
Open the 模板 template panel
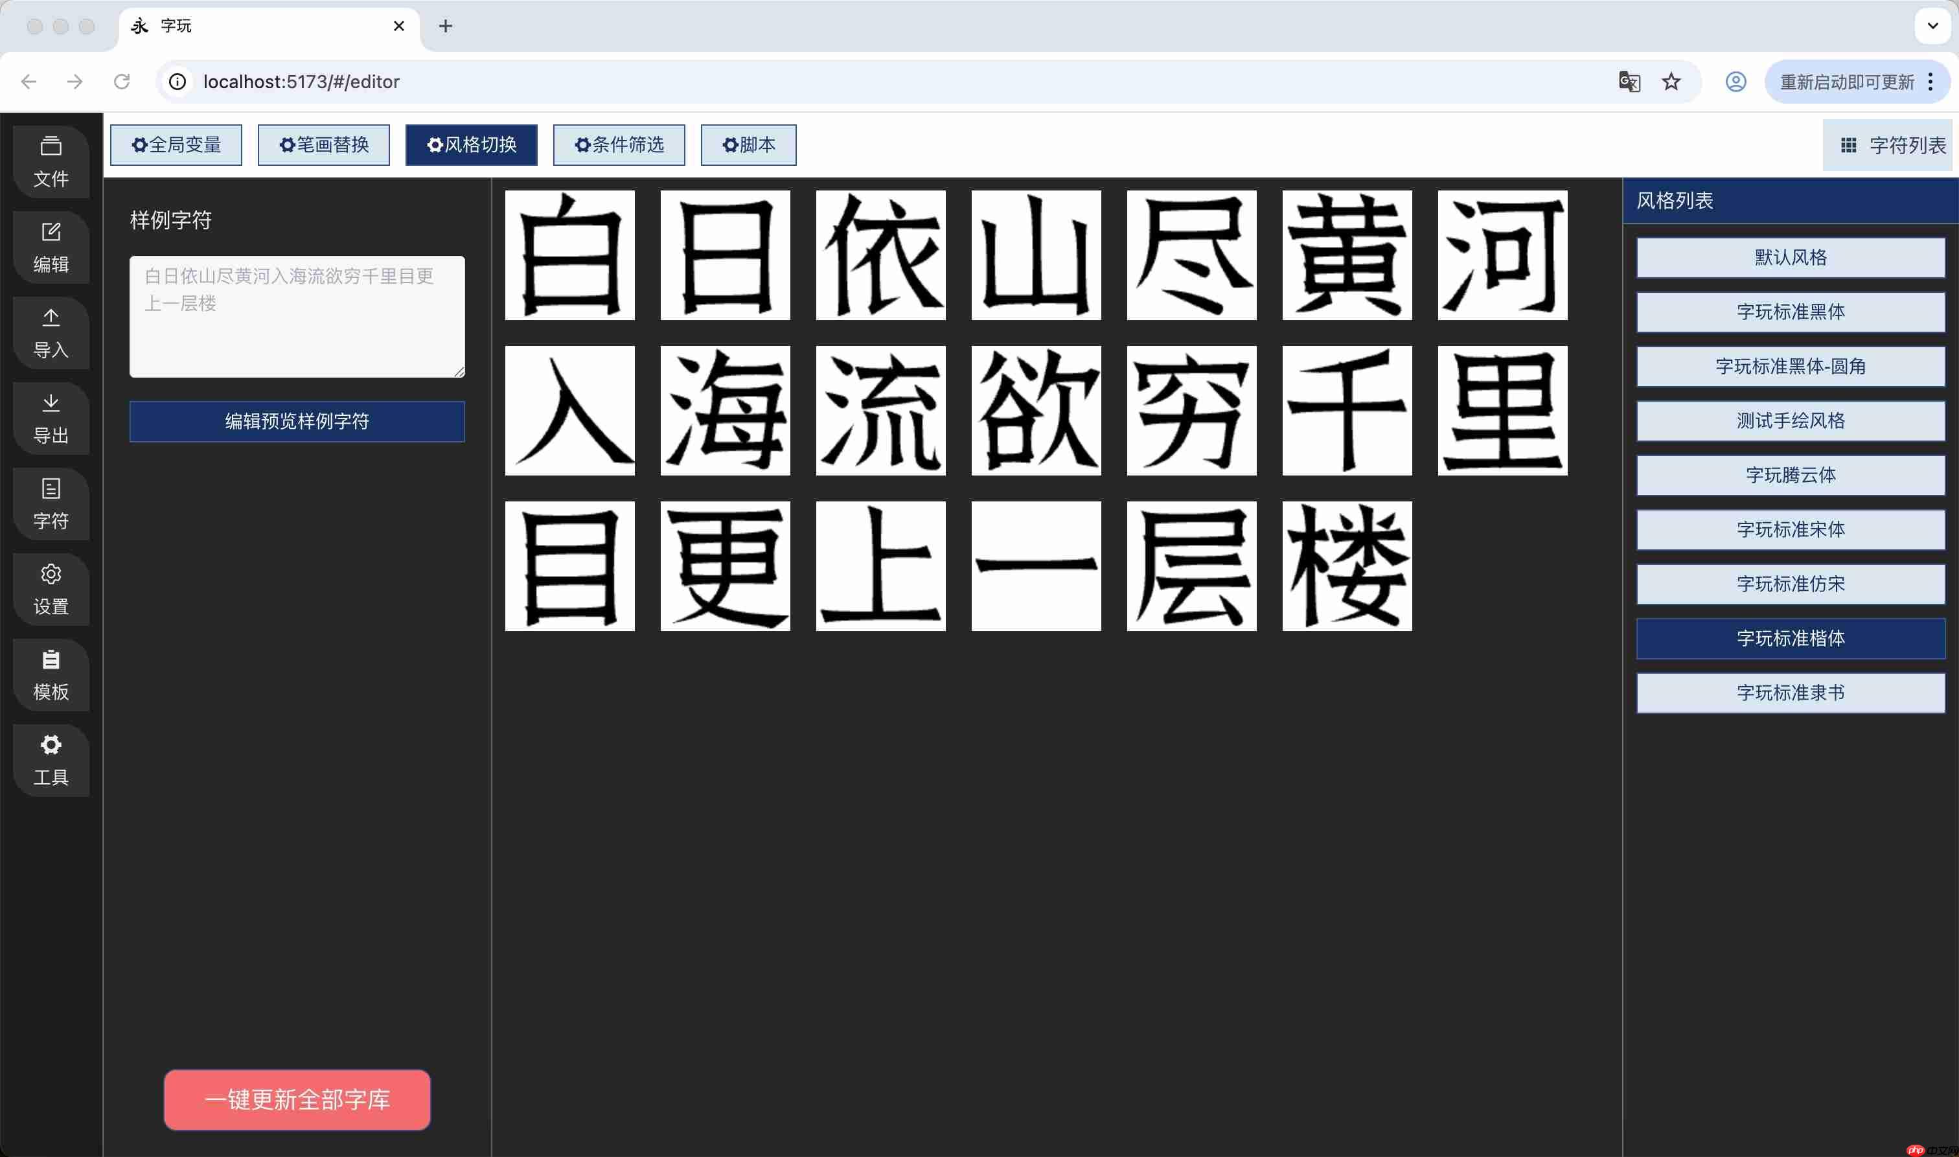pos(51,675)
